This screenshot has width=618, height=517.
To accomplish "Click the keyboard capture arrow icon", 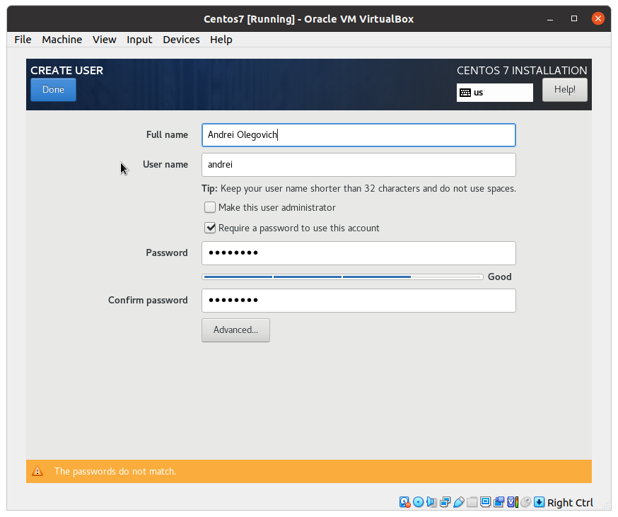I will pyautogui.click(x=540, y=502).
